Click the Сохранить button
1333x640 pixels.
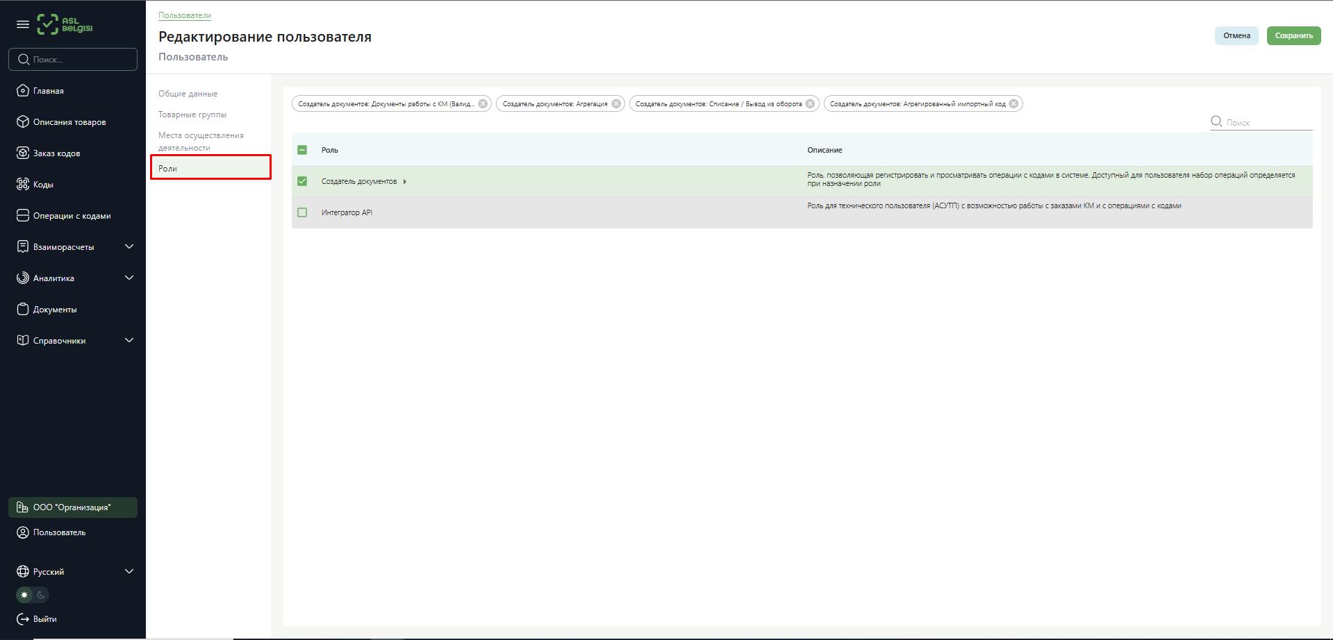[x=1293, y=35]
